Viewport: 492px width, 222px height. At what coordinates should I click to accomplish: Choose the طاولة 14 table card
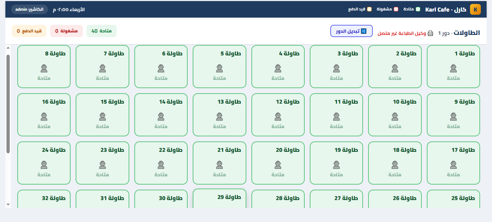161,115
